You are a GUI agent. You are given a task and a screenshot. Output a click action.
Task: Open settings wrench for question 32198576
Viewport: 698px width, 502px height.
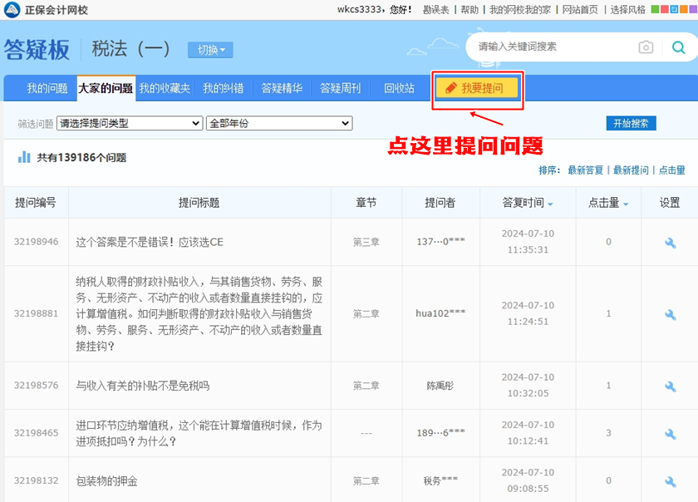tap(670, 386)
